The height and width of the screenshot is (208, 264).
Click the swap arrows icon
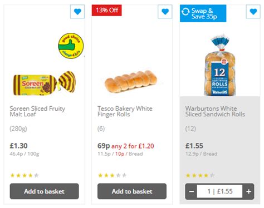click(x=185, y=12)
